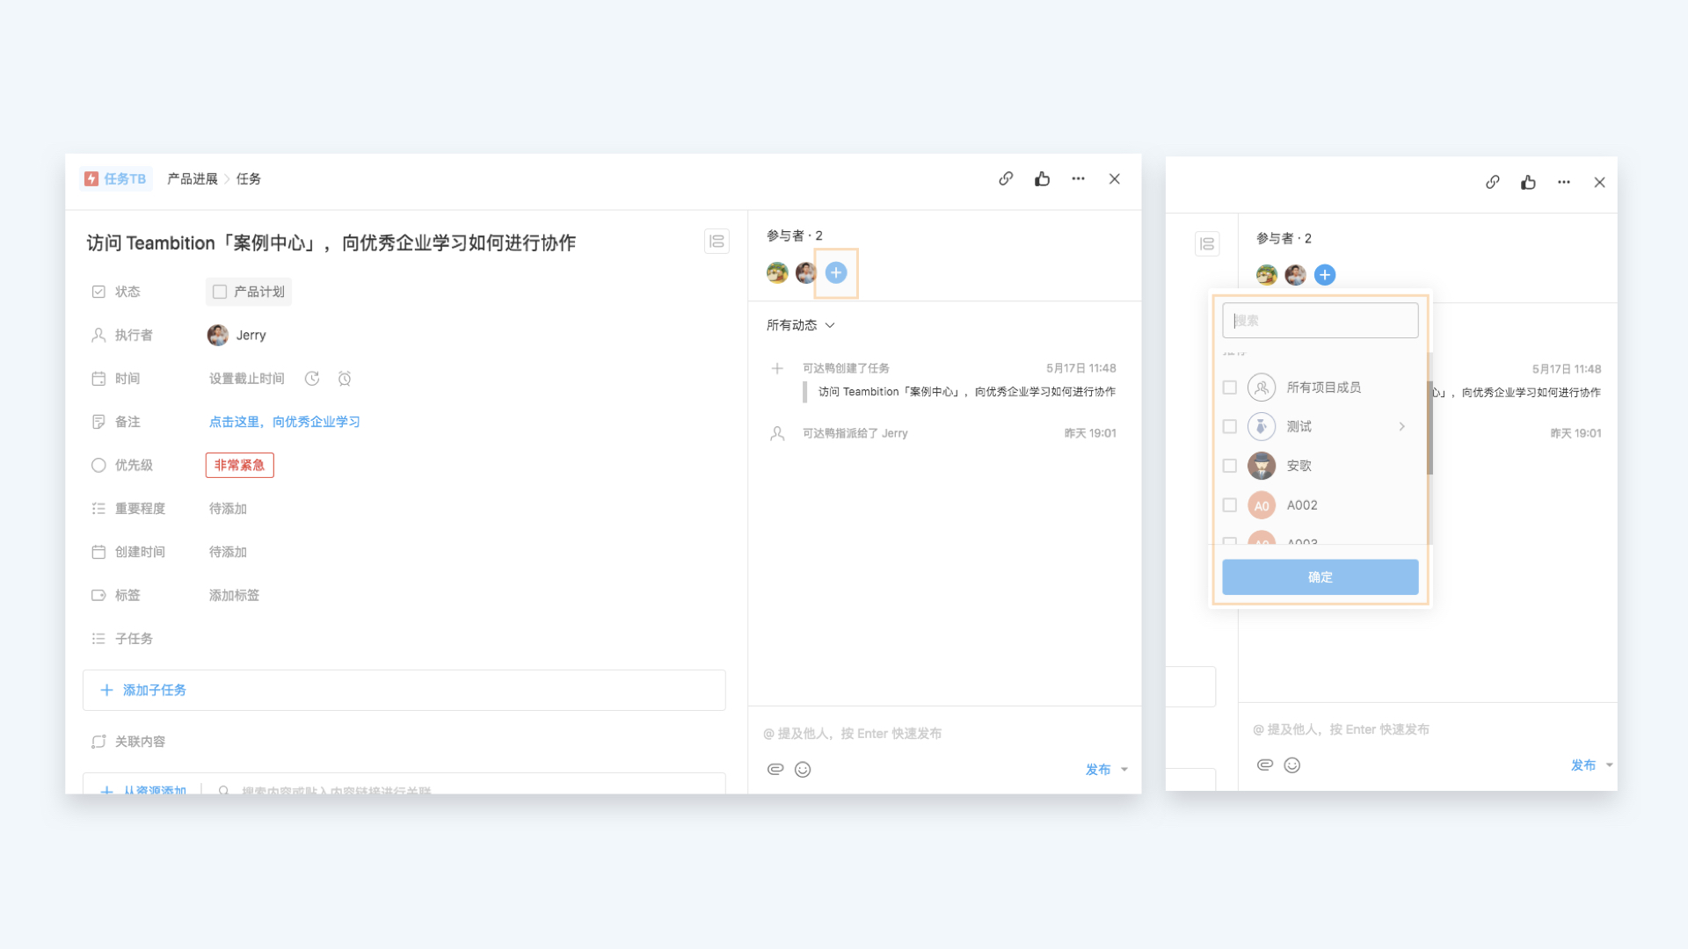This screenshot has height=949, width=1688.
Task: Open 发布 dropdown arrow in left window
Action: click(1124, 769)
